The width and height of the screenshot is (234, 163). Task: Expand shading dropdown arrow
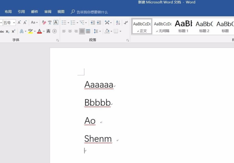[x=111, y=31]
